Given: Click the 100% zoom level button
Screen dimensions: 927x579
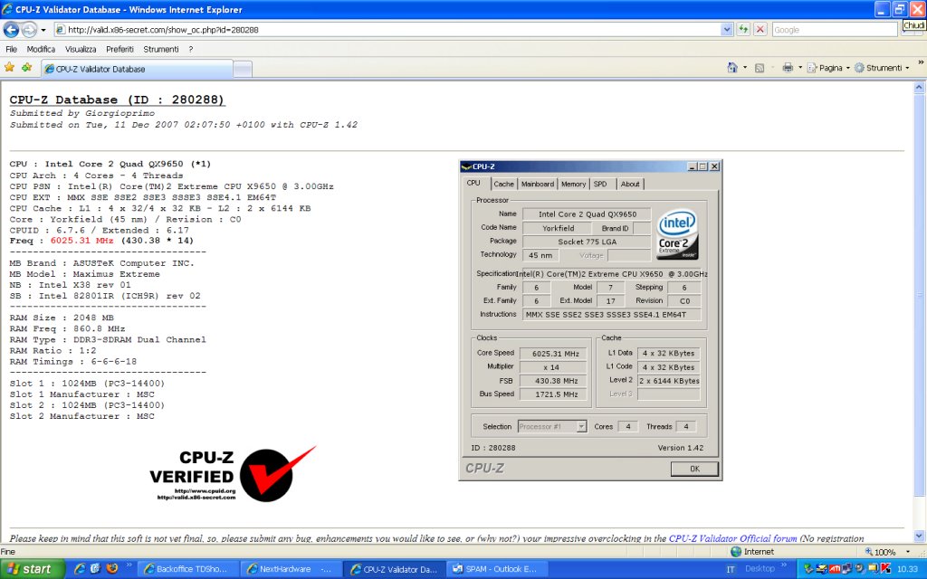Looking at the screenshot, I should point(880,552).
